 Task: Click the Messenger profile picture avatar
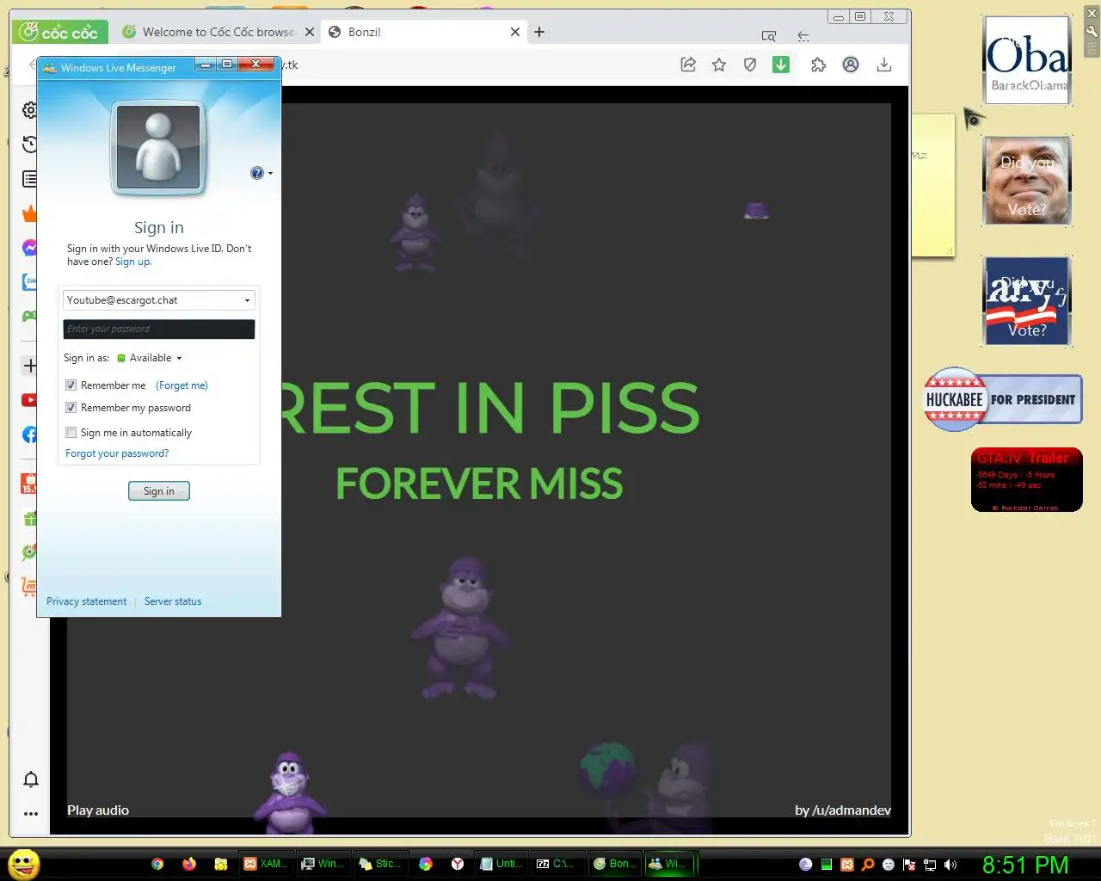158,146
